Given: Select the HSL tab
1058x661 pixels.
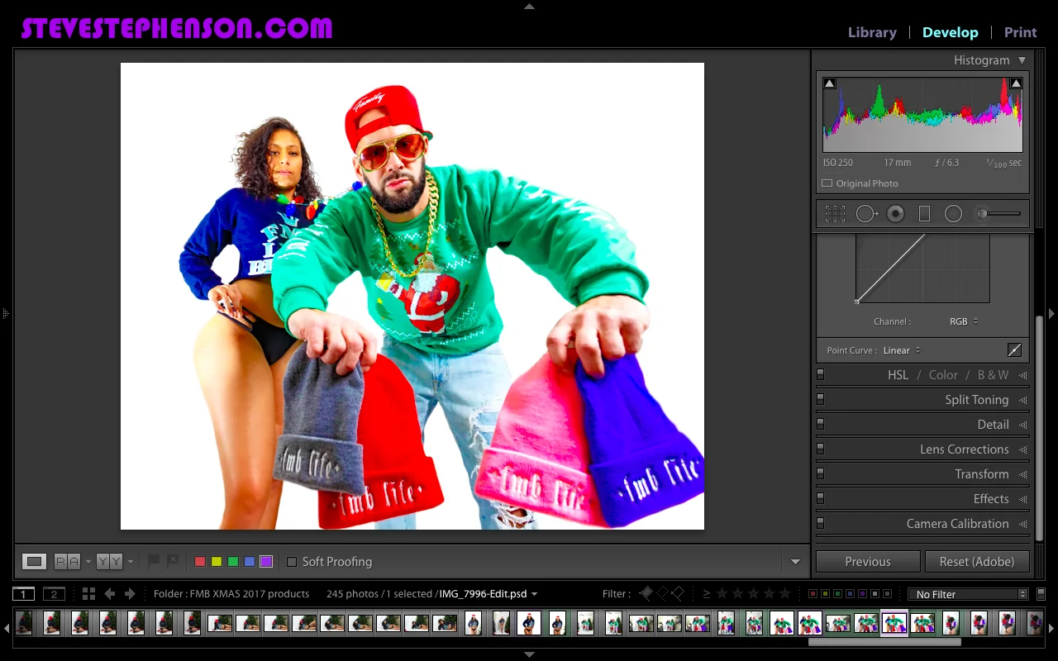Looking at the screenshot, I should [898, 375].
